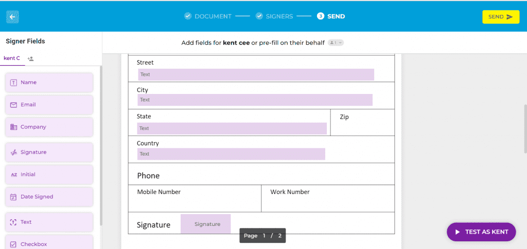
Task: Go to the SIGNERS step
Action: pos(275,16)
